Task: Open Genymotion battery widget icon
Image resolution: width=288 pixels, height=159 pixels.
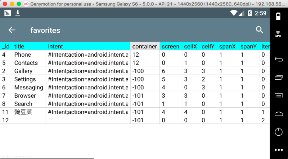Action: (x=278, y=16)
